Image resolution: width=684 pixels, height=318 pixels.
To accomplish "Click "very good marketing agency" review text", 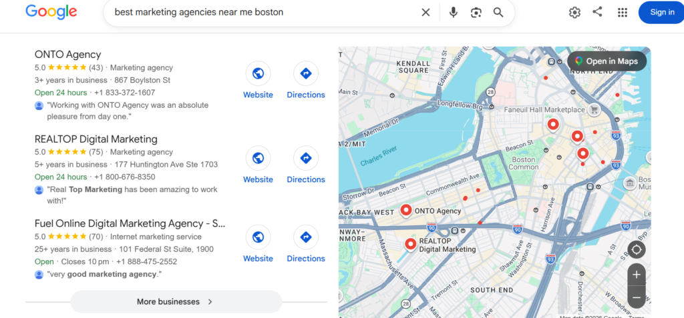I will (x=104, y=275).
